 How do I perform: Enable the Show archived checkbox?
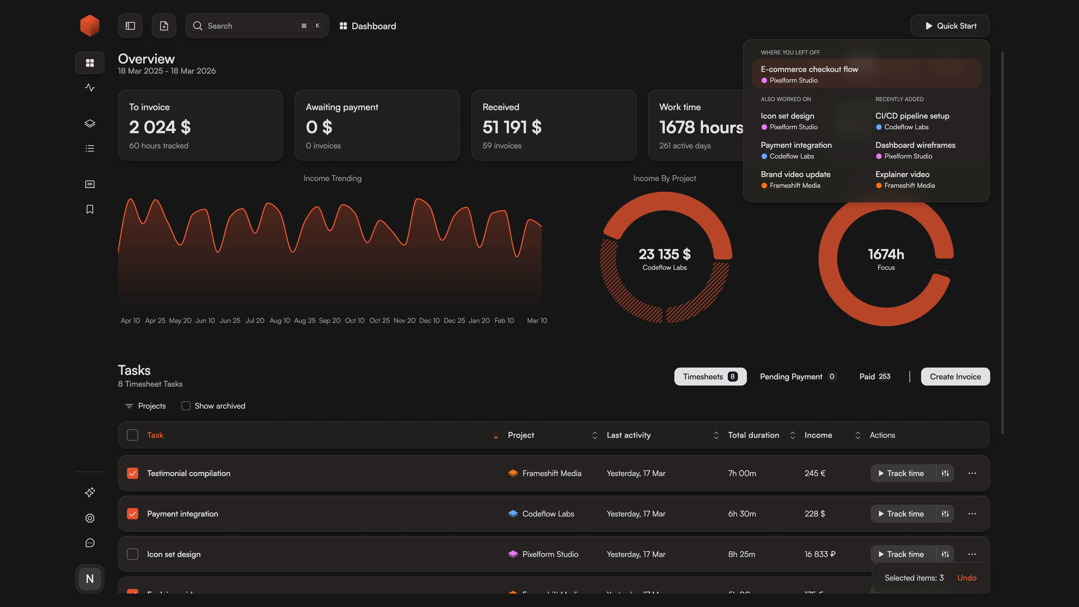point(185,406)
